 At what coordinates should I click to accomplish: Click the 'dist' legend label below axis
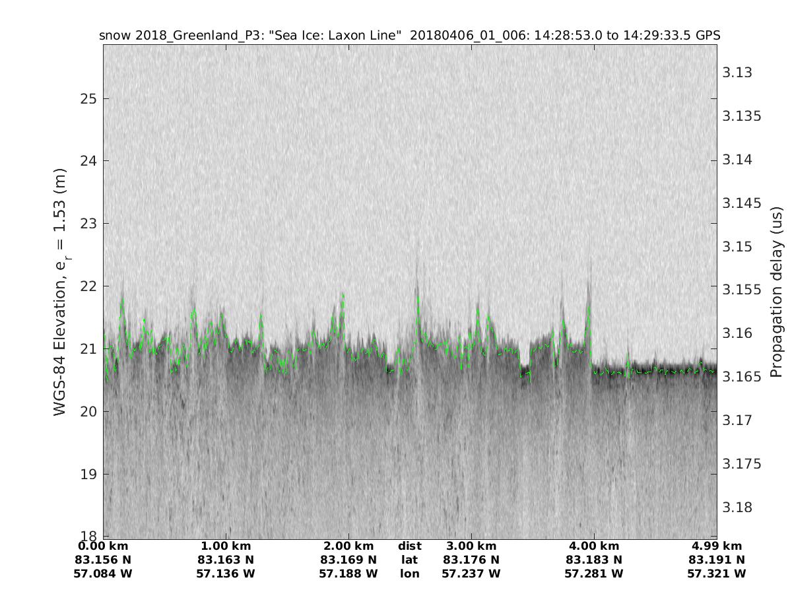click(x=410, y=546)
